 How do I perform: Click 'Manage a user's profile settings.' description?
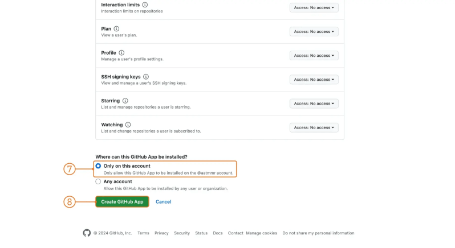(132, 59)
